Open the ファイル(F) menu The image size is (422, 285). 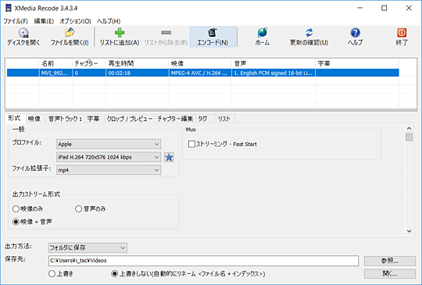point(16,21)
